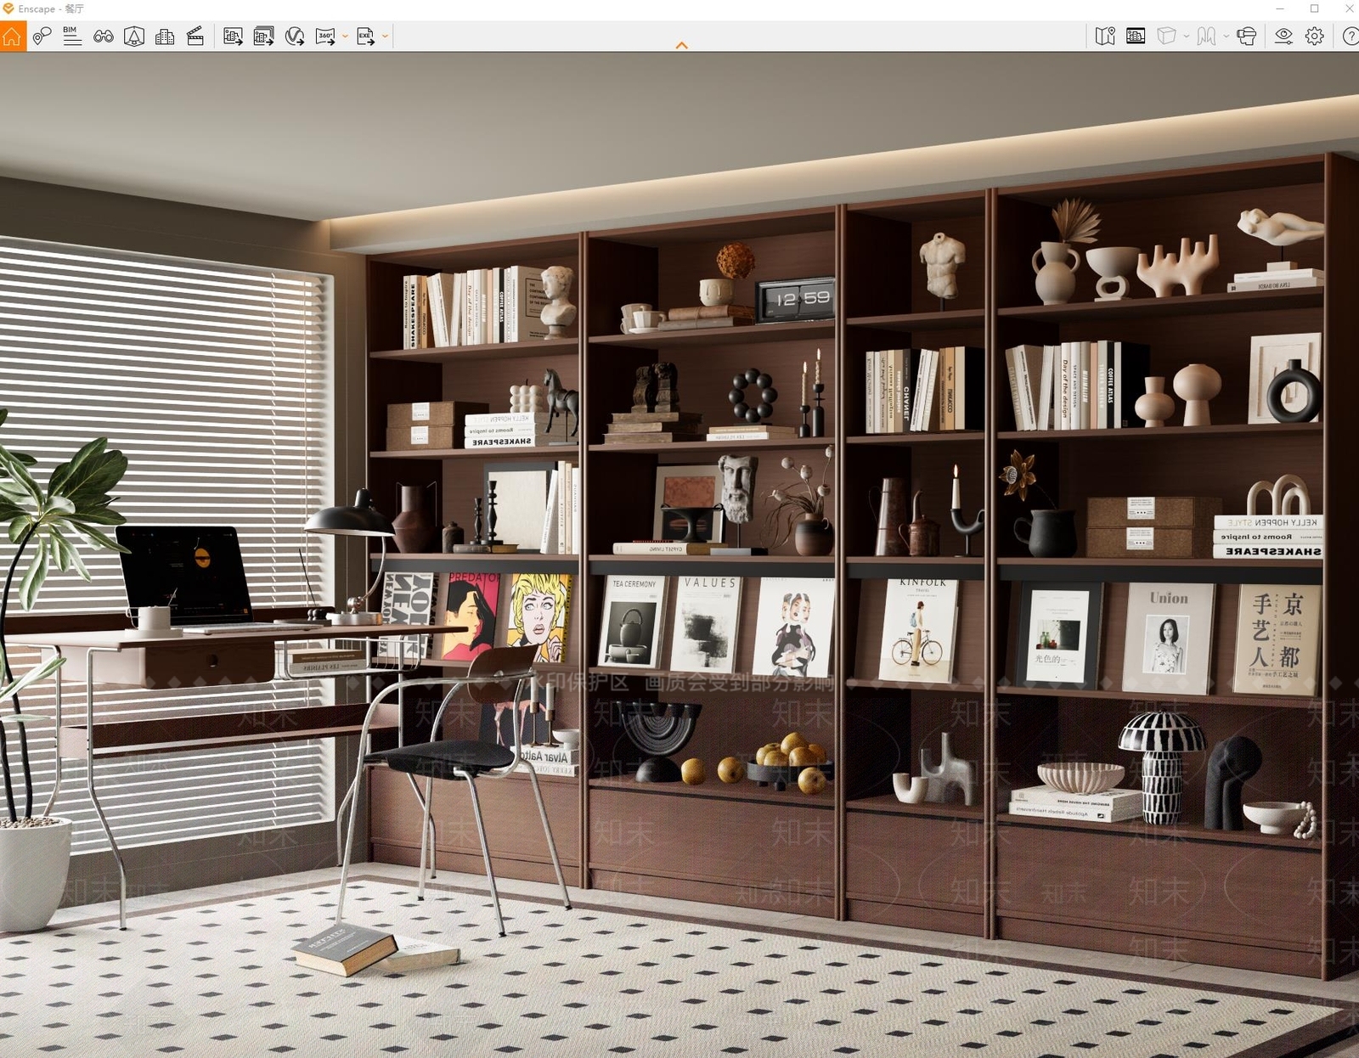Open the asset library buildings icon

click(165, 36)
